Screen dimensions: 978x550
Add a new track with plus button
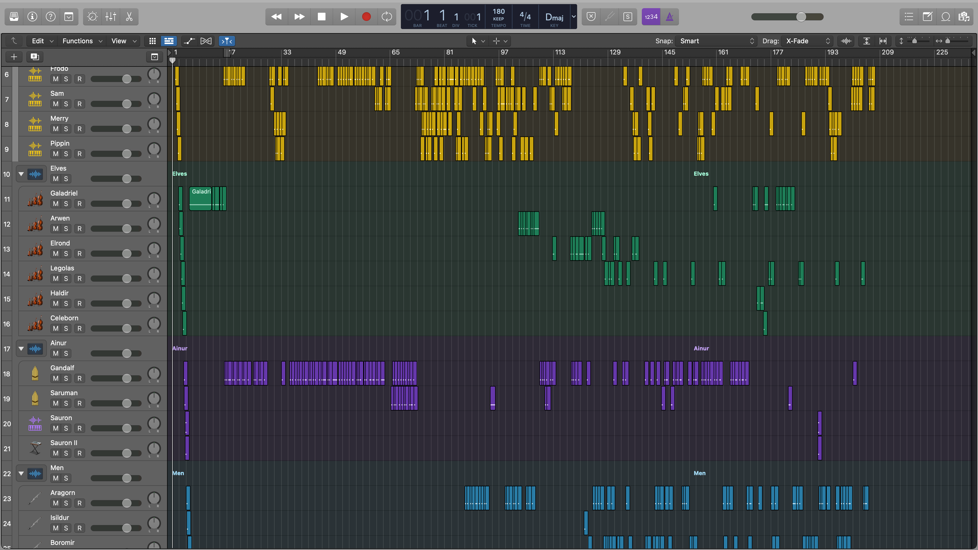coord(14,57)
